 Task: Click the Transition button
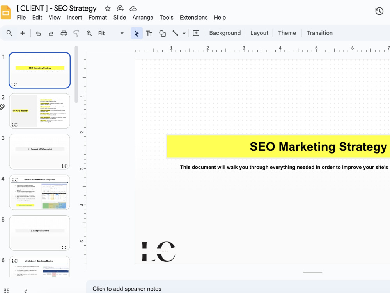coord(320,33)
